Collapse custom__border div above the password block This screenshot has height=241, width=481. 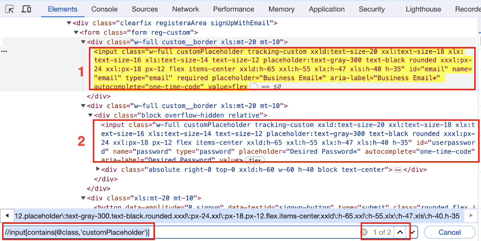coord(83,106)
